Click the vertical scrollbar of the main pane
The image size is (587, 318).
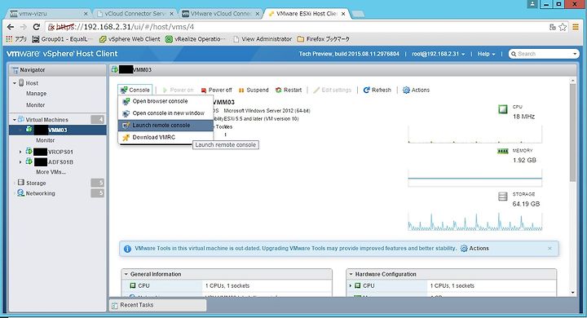(573, 133)
